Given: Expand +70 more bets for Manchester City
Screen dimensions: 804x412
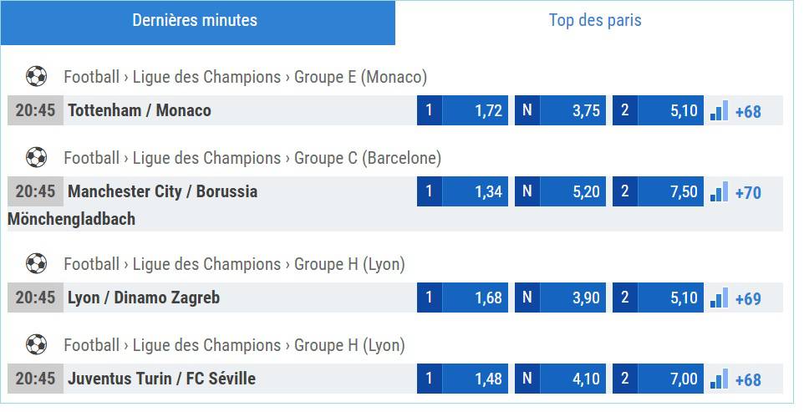Looking at the screenshot, I should point(748,193).
